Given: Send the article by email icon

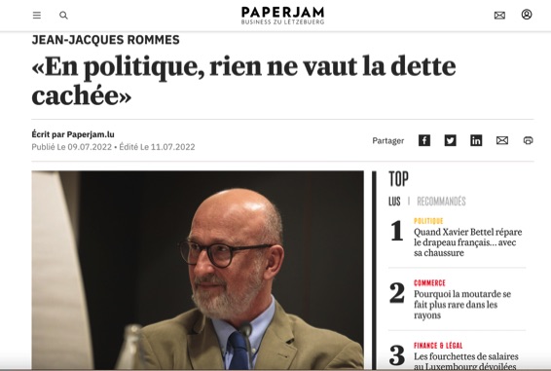Looking at the screenshot, I should click(x=502, y=140).
